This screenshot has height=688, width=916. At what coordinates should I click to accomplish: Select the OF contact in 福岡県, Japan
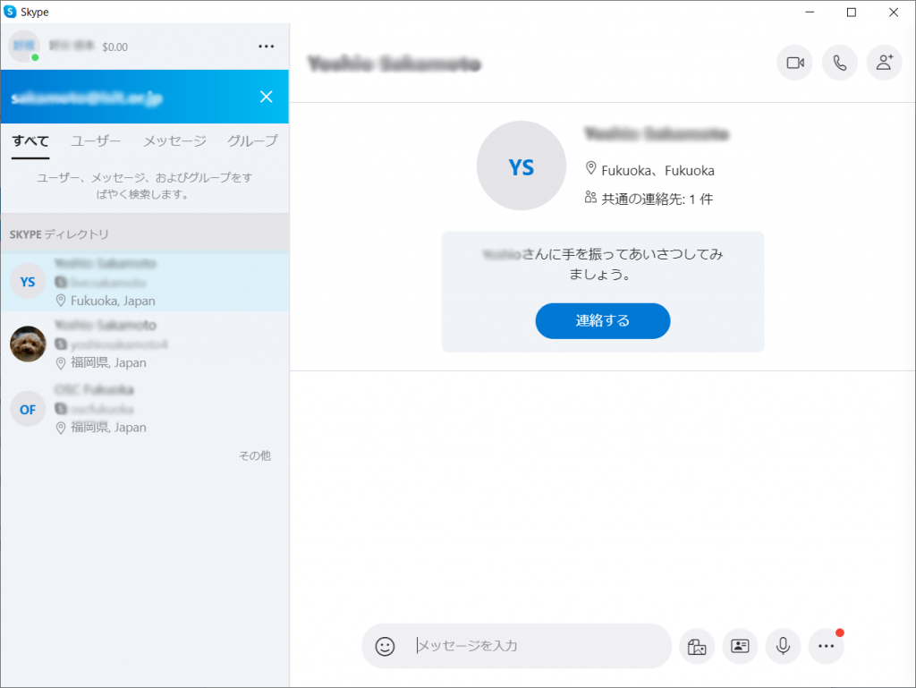[x=143, y=409]
